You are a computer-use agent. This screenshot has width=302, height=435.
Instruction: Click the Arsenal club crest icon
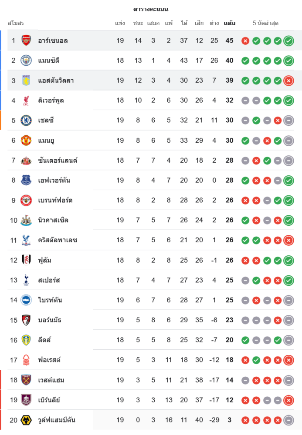[x=26, y=40]
